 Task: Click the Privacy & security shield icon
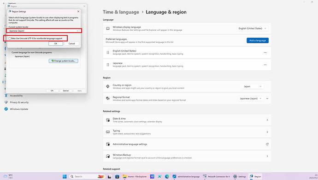(6, 102)
